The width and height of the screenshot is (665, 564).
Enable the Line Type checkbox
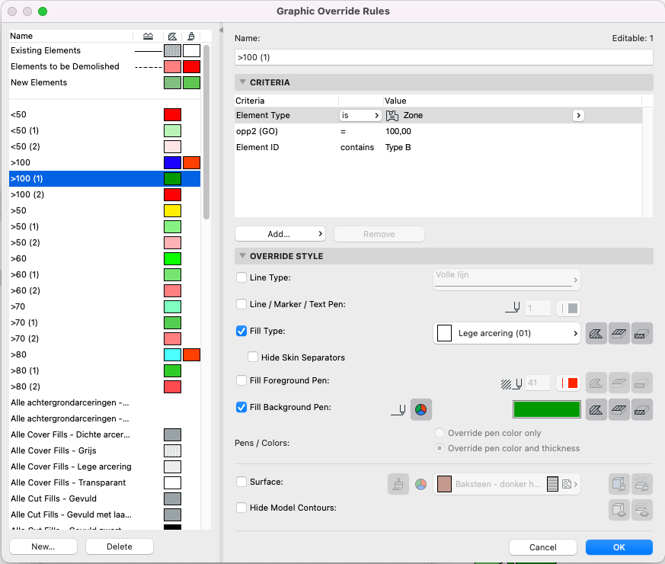click(241, 277)
